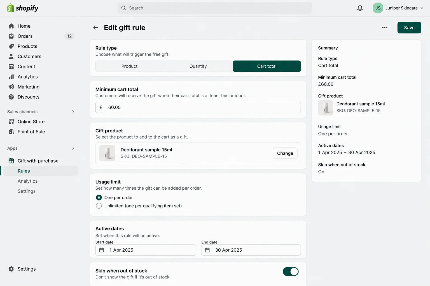The image size is (430, 286).
Task: Change the gift product
Action: (285, 153)
